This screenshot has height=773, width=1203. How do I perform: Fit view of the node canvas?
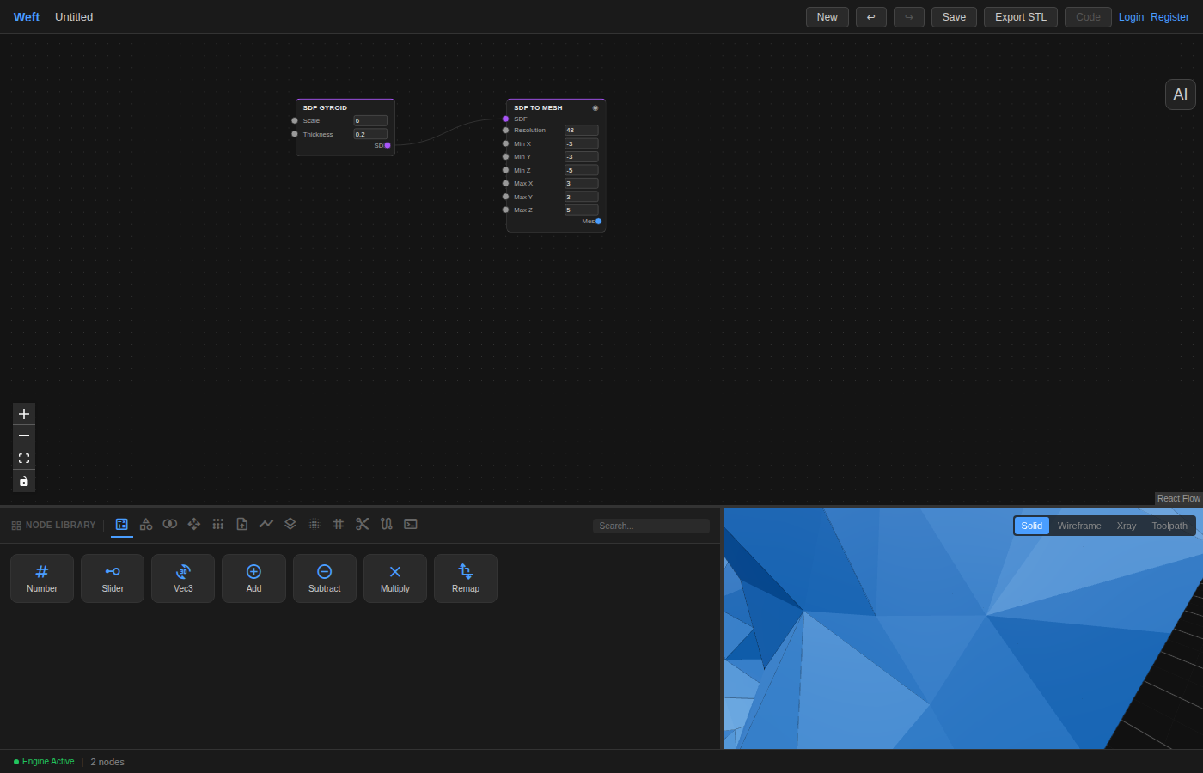point(24,459)
